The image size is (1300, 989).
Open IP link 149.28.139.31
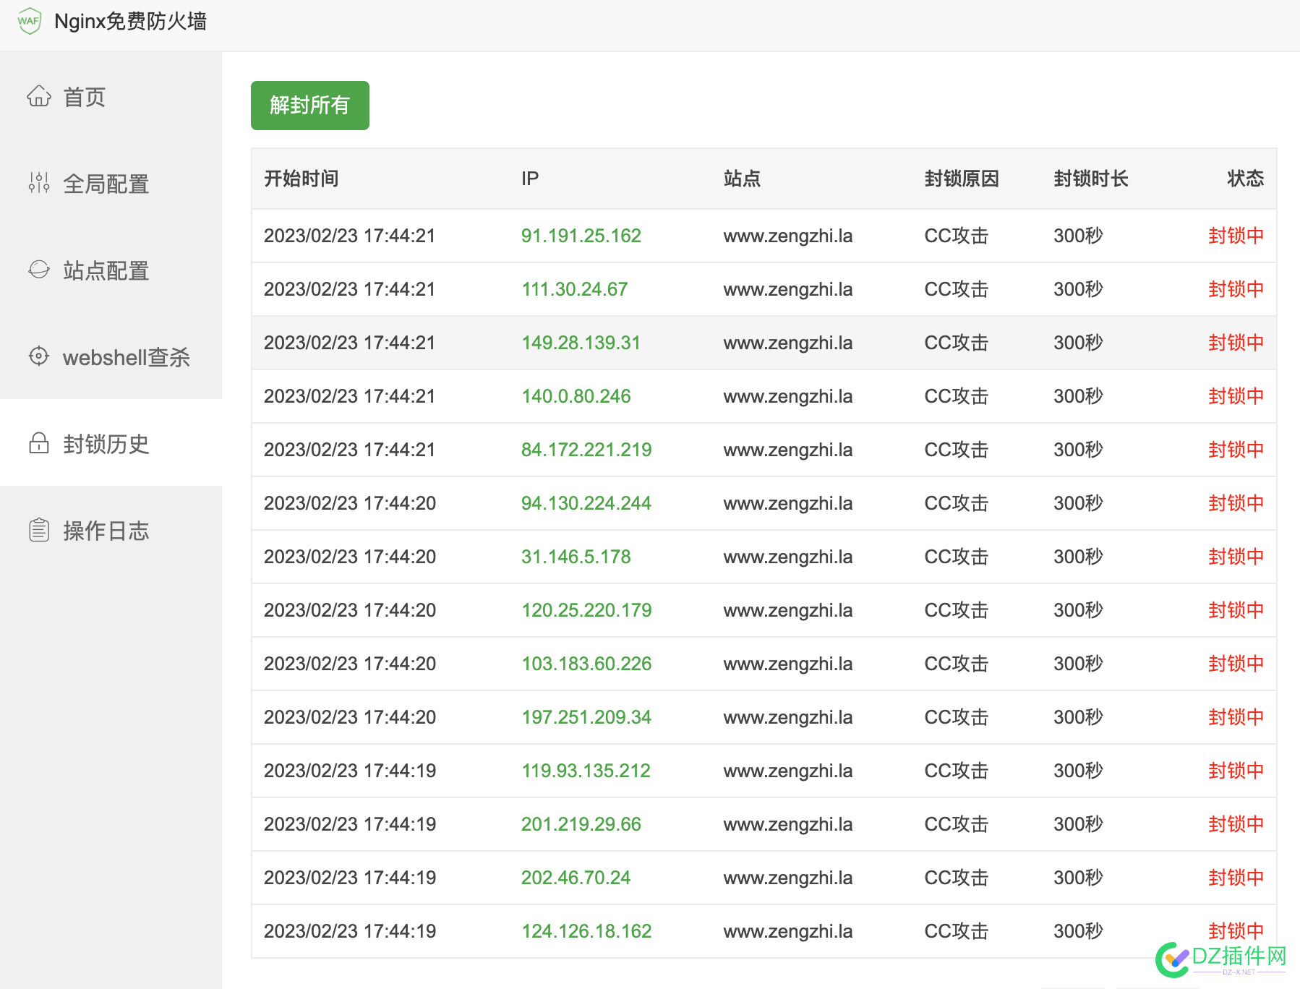pos(581,343)
